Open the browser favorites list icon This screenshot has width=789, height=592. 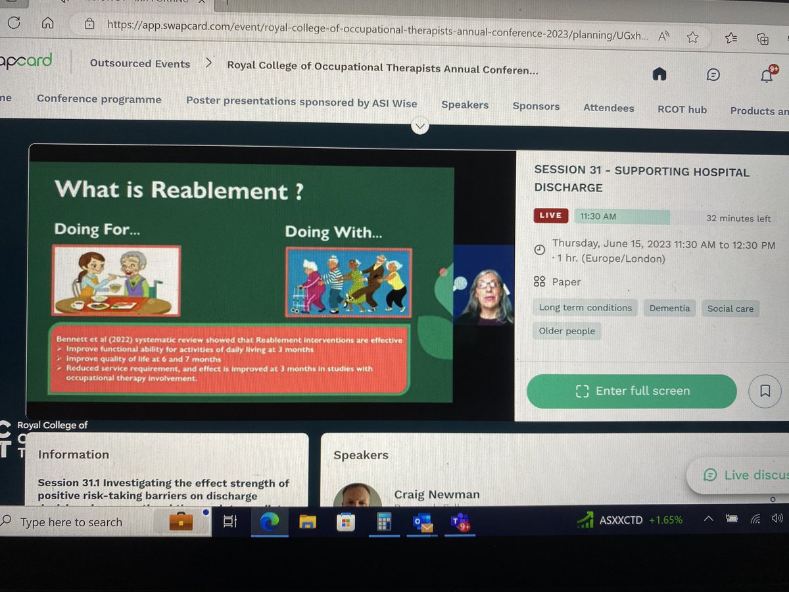(730, 38)
